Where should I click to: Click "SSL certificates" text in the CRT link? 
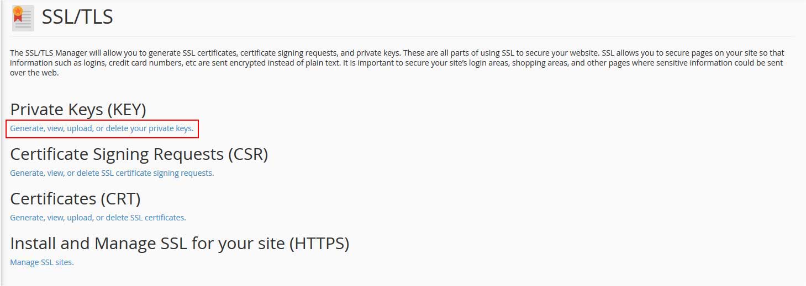pyautogui.click(x=157, y=218)
